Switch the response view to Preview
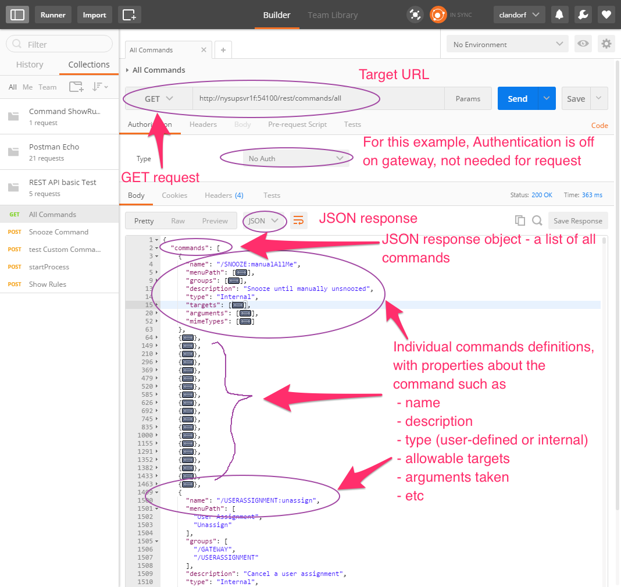Viewport: 621px width, 587px height. 214,220
